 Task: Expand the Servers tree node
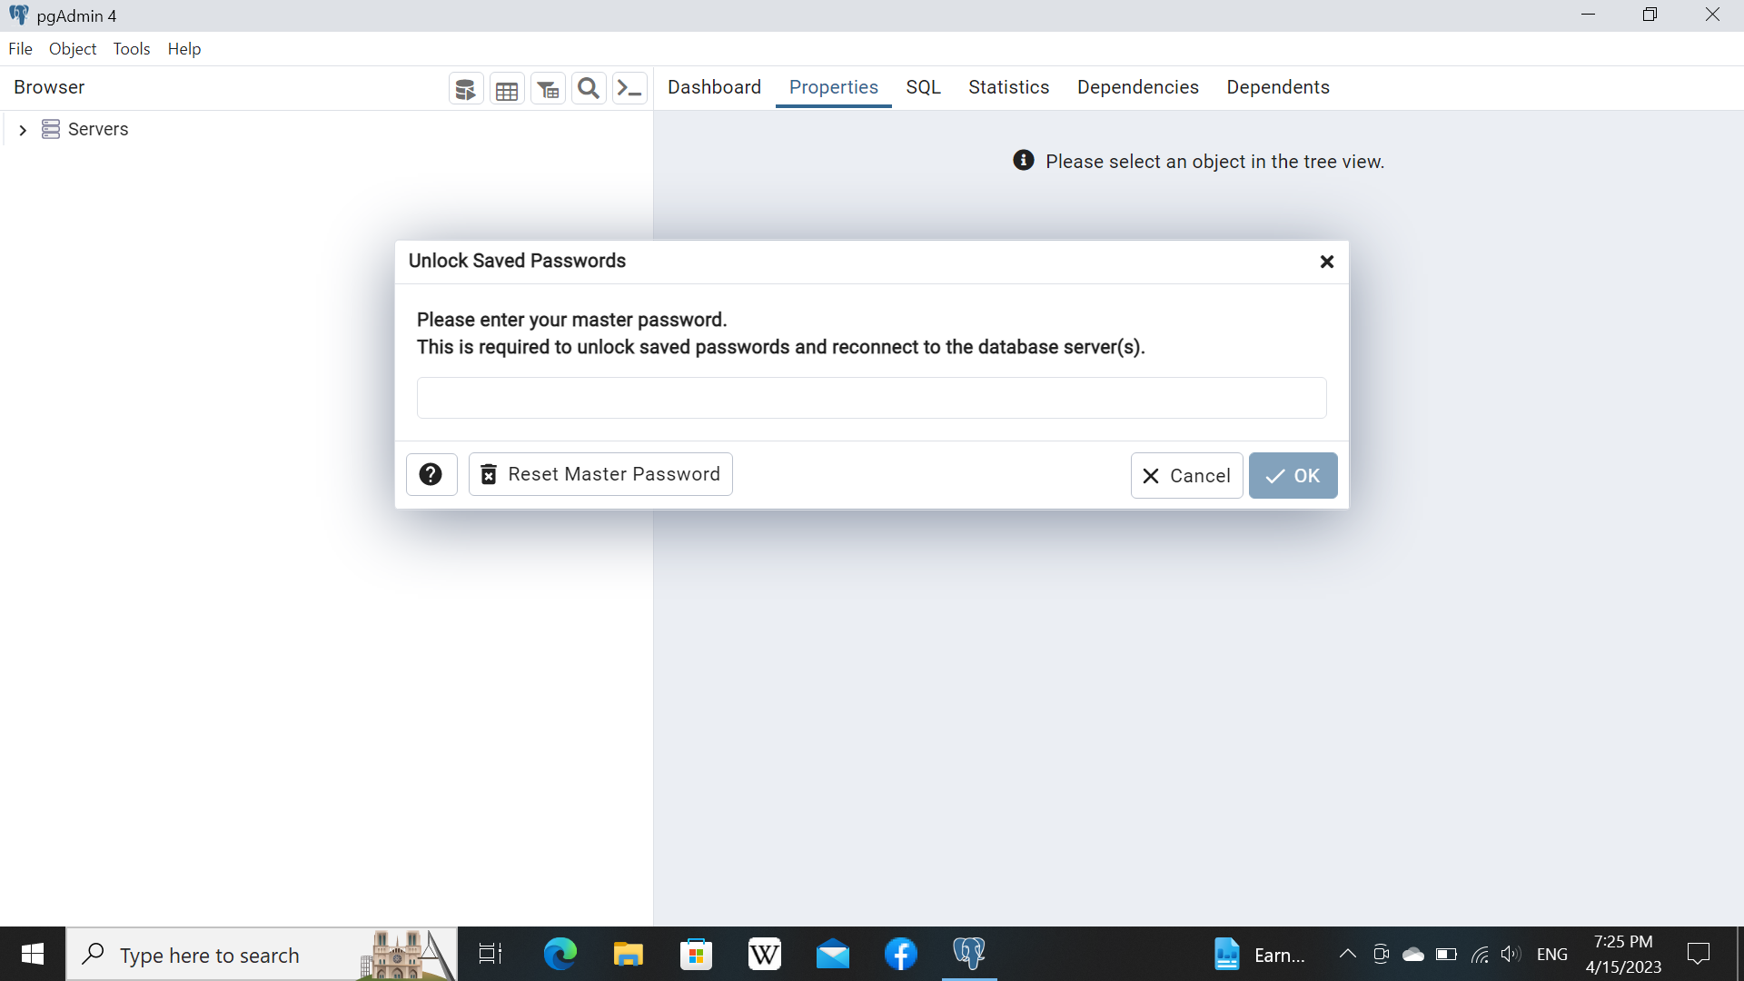23,130
